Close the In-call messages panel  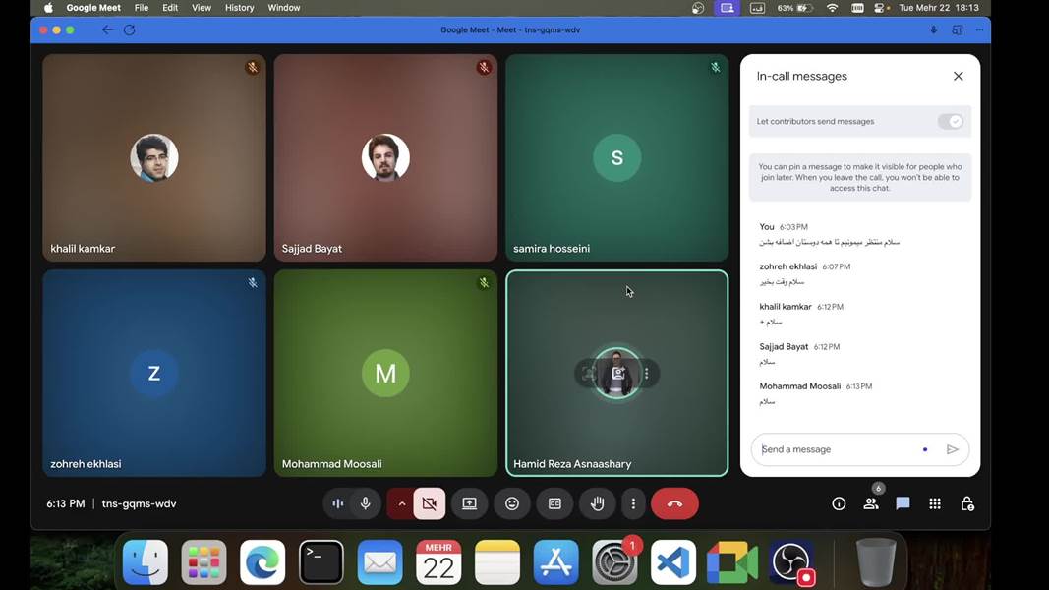(x=958, y=76)
